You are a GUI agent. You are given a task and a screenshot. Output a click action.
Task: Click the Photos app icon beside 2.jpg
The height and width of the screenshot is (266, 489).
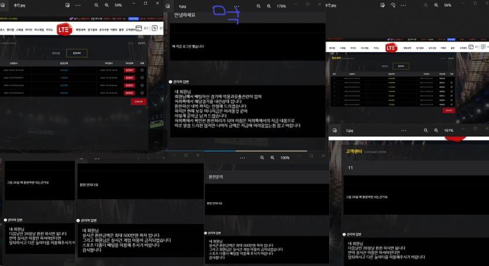tap(334, 130)
